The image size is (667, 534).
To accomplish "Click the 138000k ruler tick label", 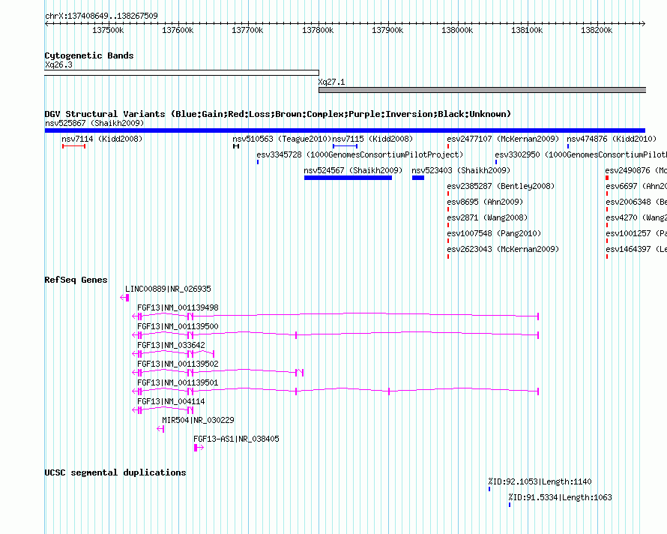I will (x=457, y=30).
